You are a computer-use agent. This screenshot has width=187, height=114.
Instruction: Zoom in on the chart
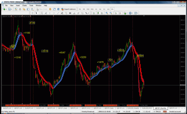107,13
